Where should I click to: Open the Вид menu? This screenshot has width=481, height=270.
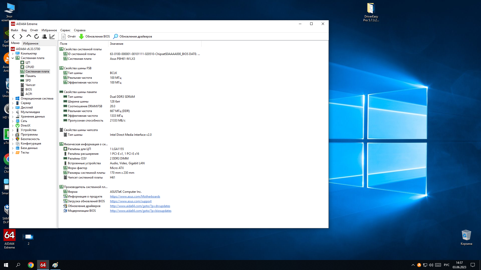(x=24, y=30)
